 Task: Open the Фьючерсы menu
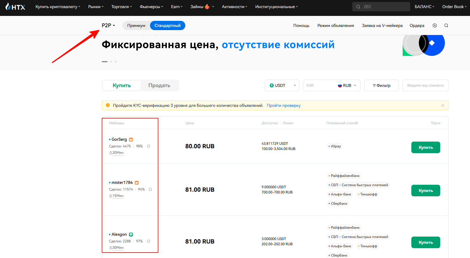151,7
